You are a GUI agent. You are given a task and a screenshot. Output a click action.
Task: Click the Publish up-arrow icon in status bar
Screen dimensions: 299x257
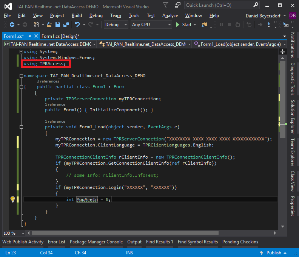[261, 253]
